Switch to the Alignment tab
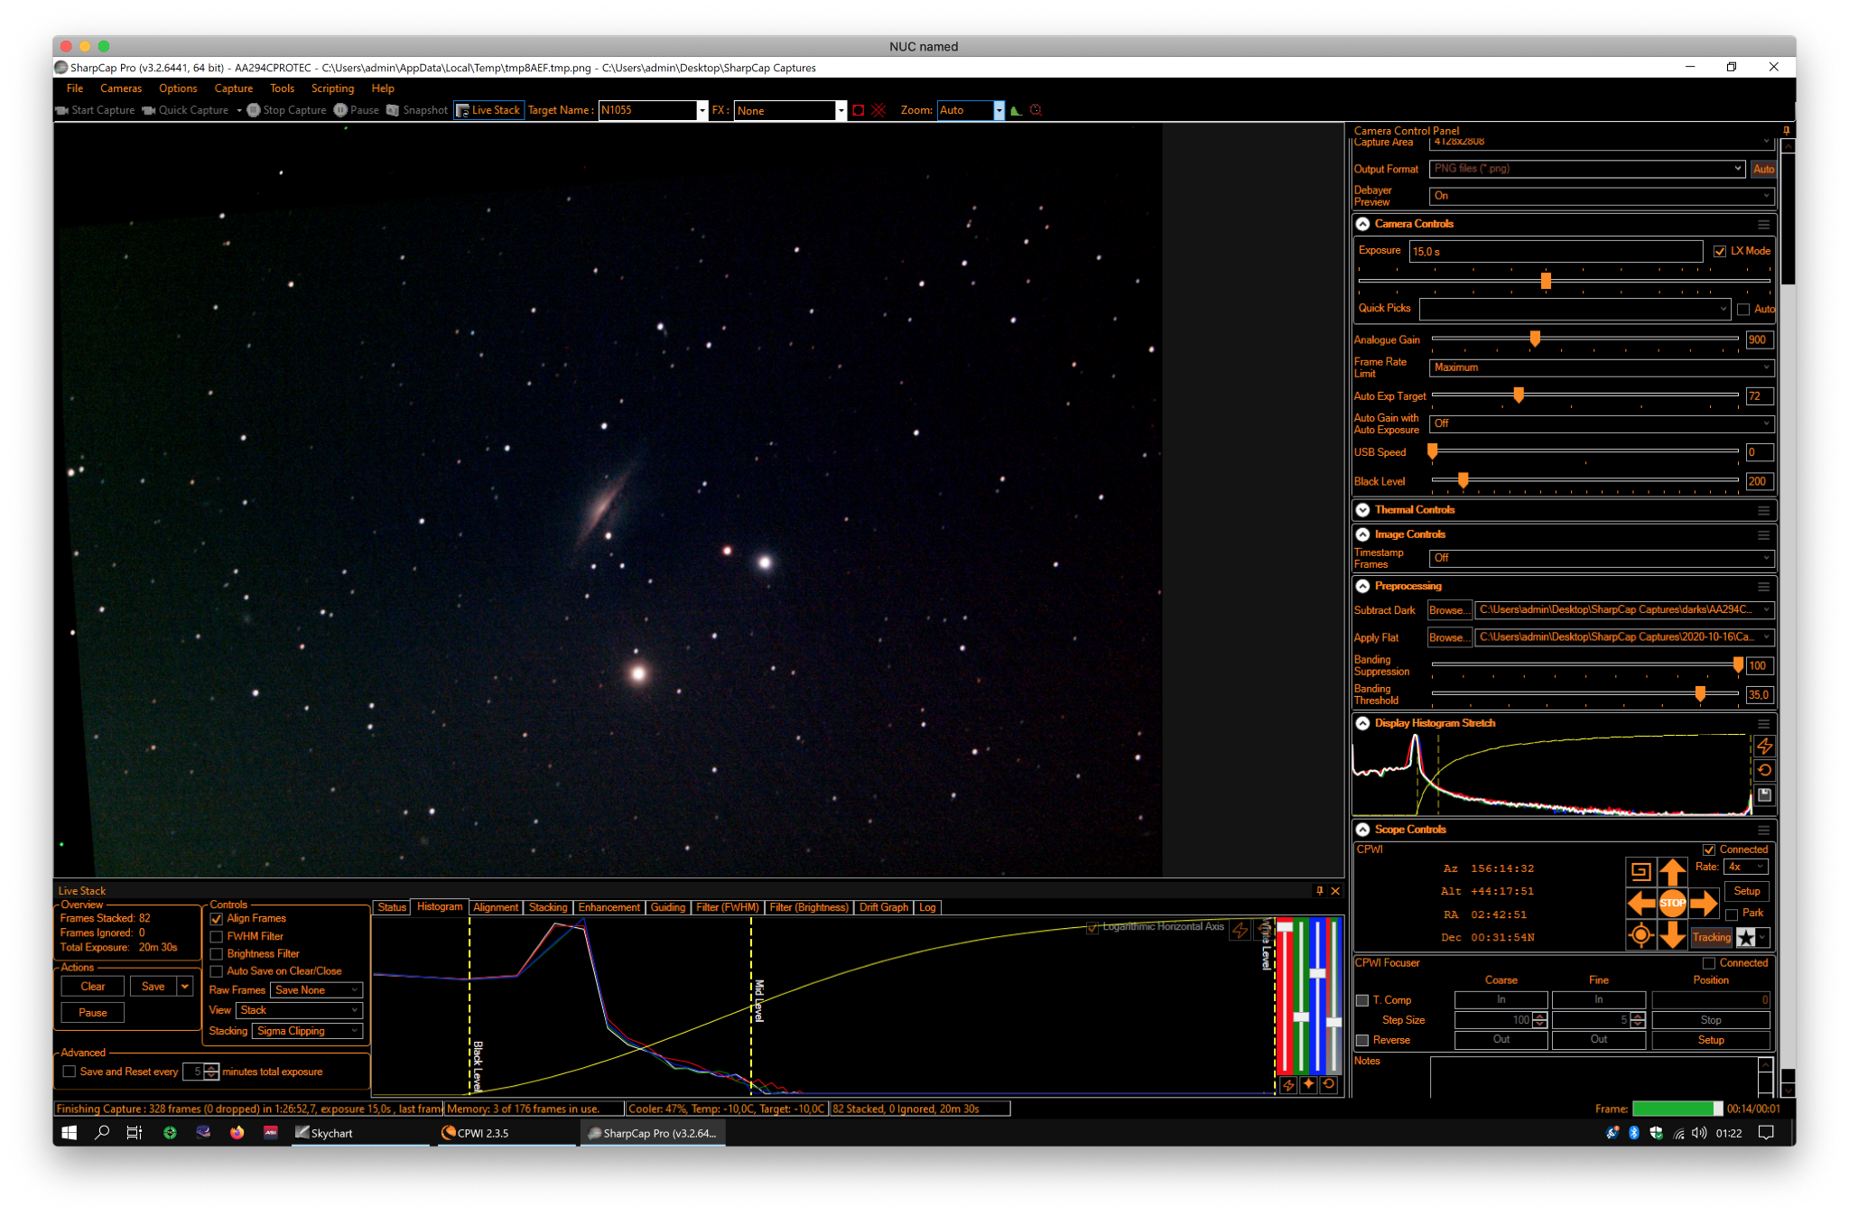The width and height of the screenshot is (1849, 1216). coord(496,907)
